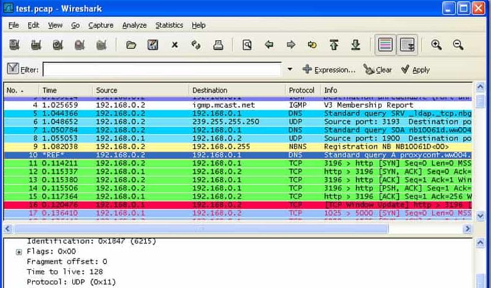Zoom in on packet text
The image size is (491, 288).
(x=436, y=45)
